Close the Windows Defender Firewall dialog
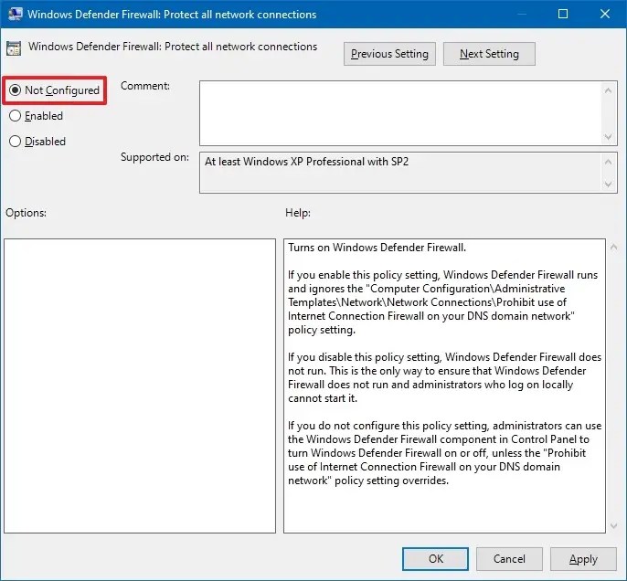Image resolution: width=627 pixels, height=581 pixels. point(605,14)
